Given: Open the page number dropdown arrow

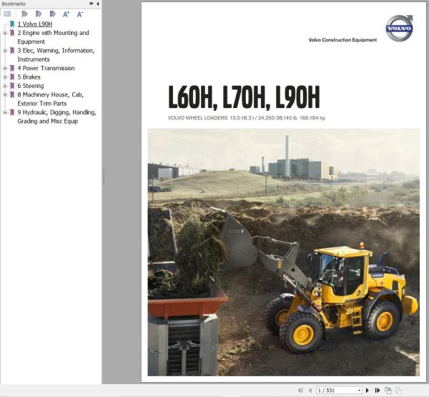Looking at the screenshot, I should point(359,391).
